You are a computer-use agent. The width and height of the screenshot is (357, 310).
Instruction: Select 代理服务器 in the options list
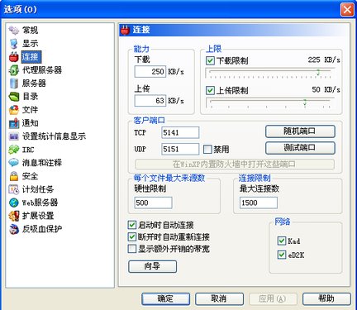click(x=42, y=70)
